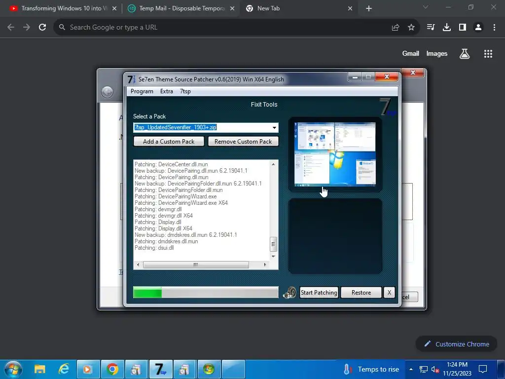
Task: Click Customize Chrome button
Action: (456, 344)
